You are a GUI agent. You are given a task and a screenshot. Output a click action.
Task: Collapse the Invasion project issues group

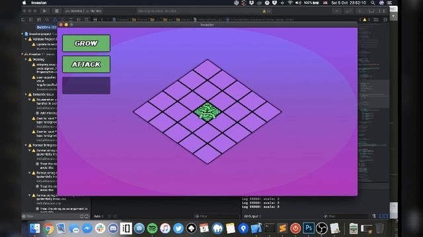(22, 34)
